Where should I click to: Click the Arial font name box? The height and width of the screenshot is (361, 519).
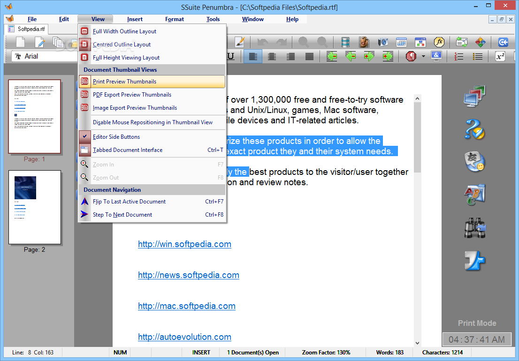point(45,56)
